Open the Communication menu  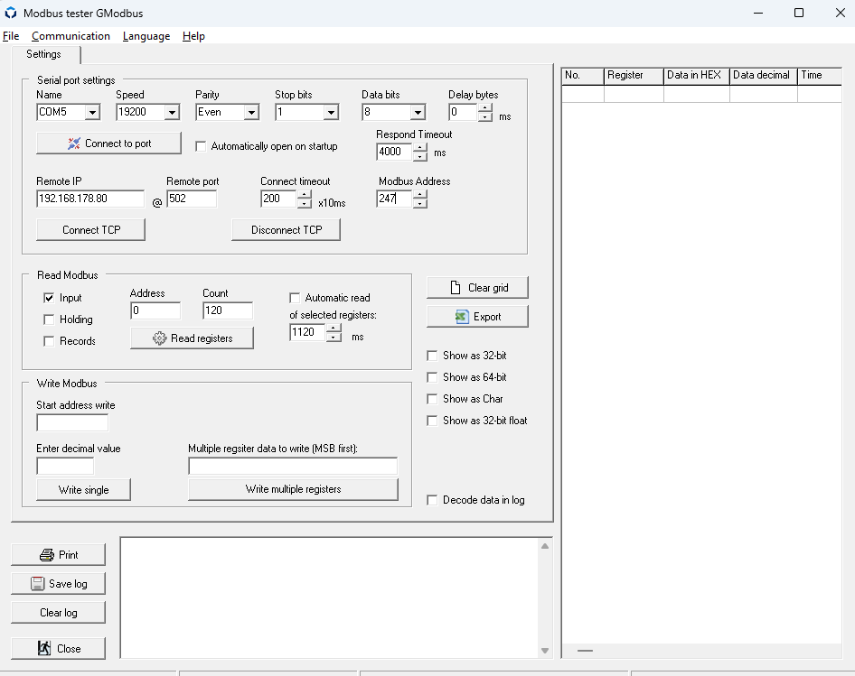[x=70, y=36]
